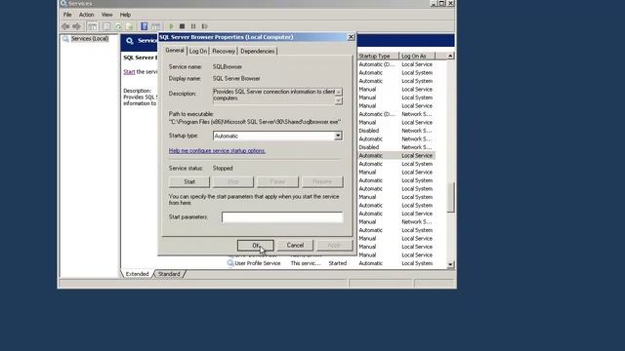
Task: Click the Start button in the dialog
Action: pyautogui.click(x=189, y=182)
